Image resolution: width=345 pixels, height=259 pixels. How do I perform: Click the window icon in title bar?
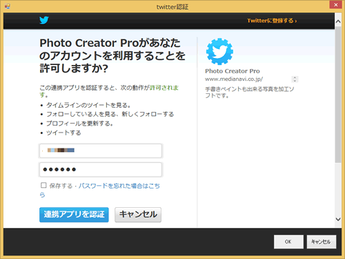(8, 6)
